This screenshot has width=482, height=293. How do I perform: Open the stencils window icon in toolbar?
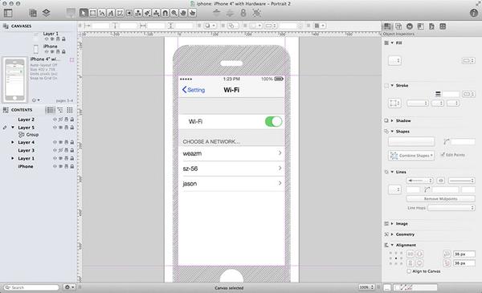(33, 13)
